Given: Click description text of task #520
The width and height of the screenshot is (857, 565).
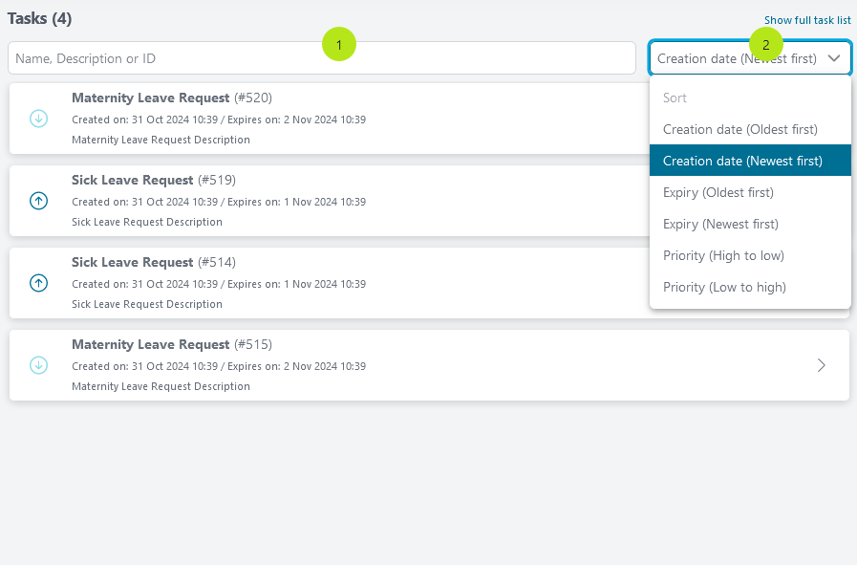Looking at the screenshot, I should pos(161,140).
